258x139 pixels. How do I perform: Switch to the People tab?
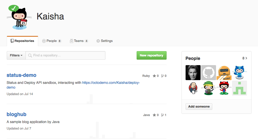(x=52, y=41)
